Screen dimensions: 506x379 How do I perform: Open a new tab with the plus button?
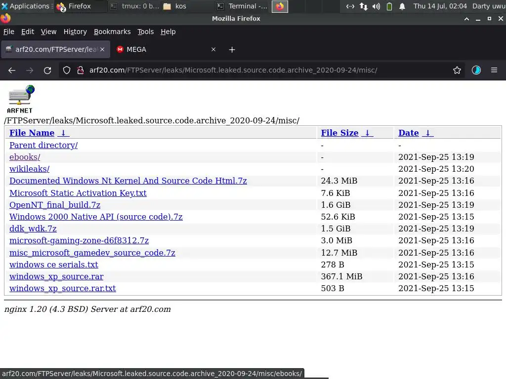tap(232, 50)
